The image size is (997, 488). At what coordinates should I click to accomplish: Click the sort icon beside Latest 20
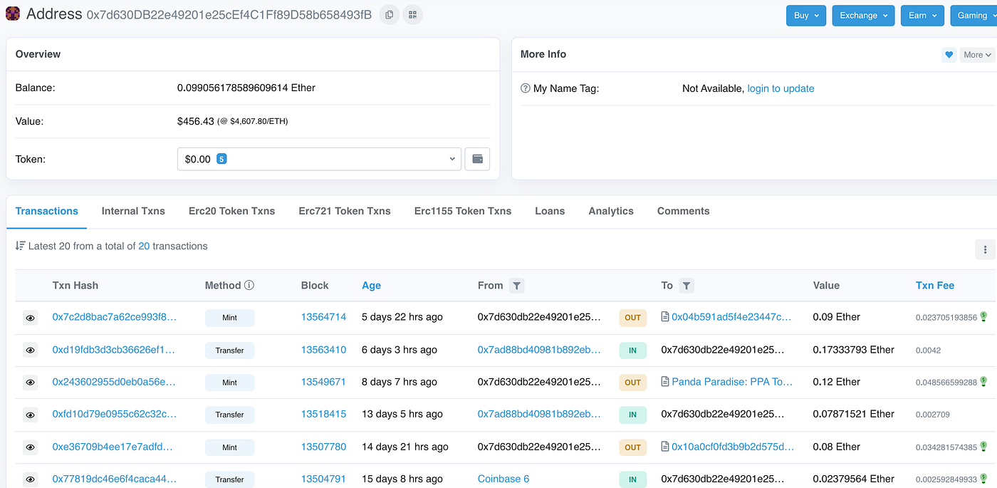pos(20,246)
